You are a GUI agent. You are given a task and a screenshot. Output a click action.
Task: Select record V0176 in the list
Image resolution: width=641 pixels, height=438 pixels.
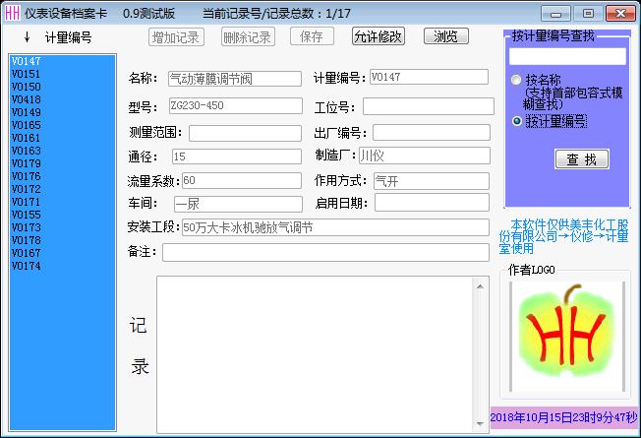[62, 176]
